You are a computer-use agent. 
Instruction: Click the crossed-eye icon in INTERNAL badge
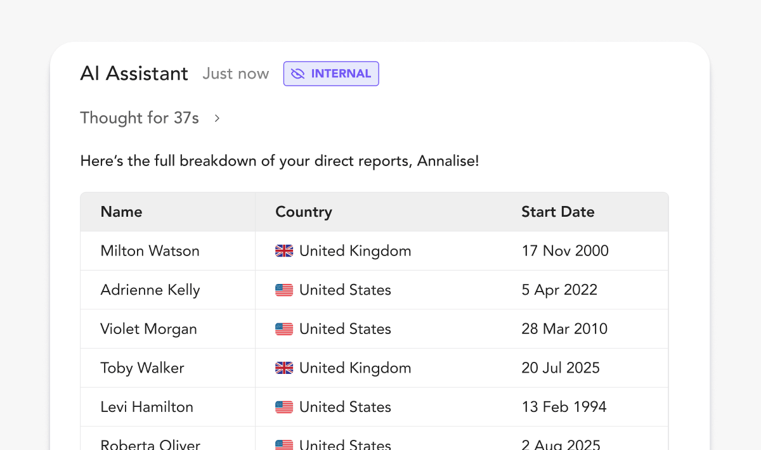(x=297, y=74)
